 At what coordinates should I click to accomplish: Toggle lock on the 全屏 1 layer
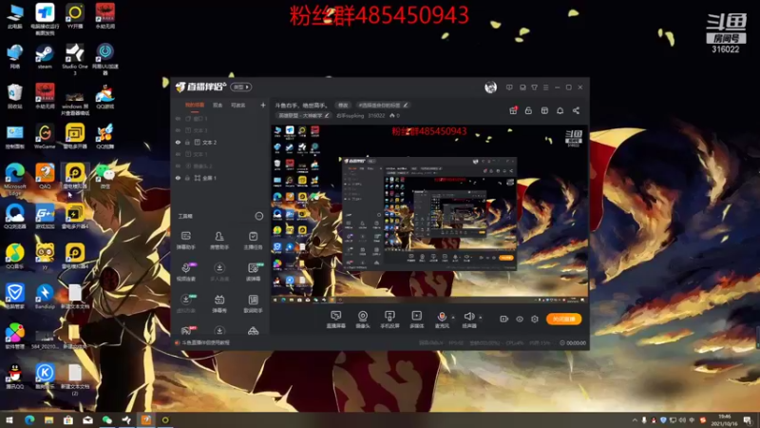(187, 178)
